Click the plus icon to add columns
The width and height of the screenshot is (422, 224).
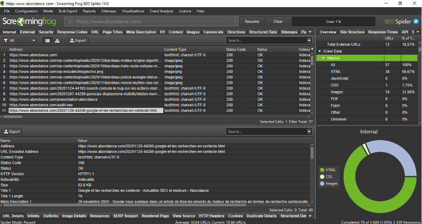(x=312, y=49)
